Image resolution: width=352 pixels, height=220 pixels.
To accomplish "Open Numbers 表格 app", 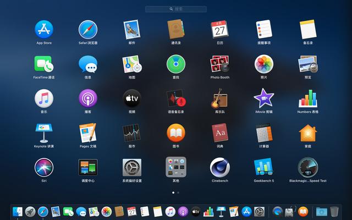I will 308,98.
